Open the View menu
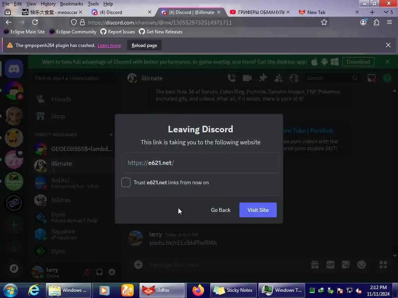 31,4
